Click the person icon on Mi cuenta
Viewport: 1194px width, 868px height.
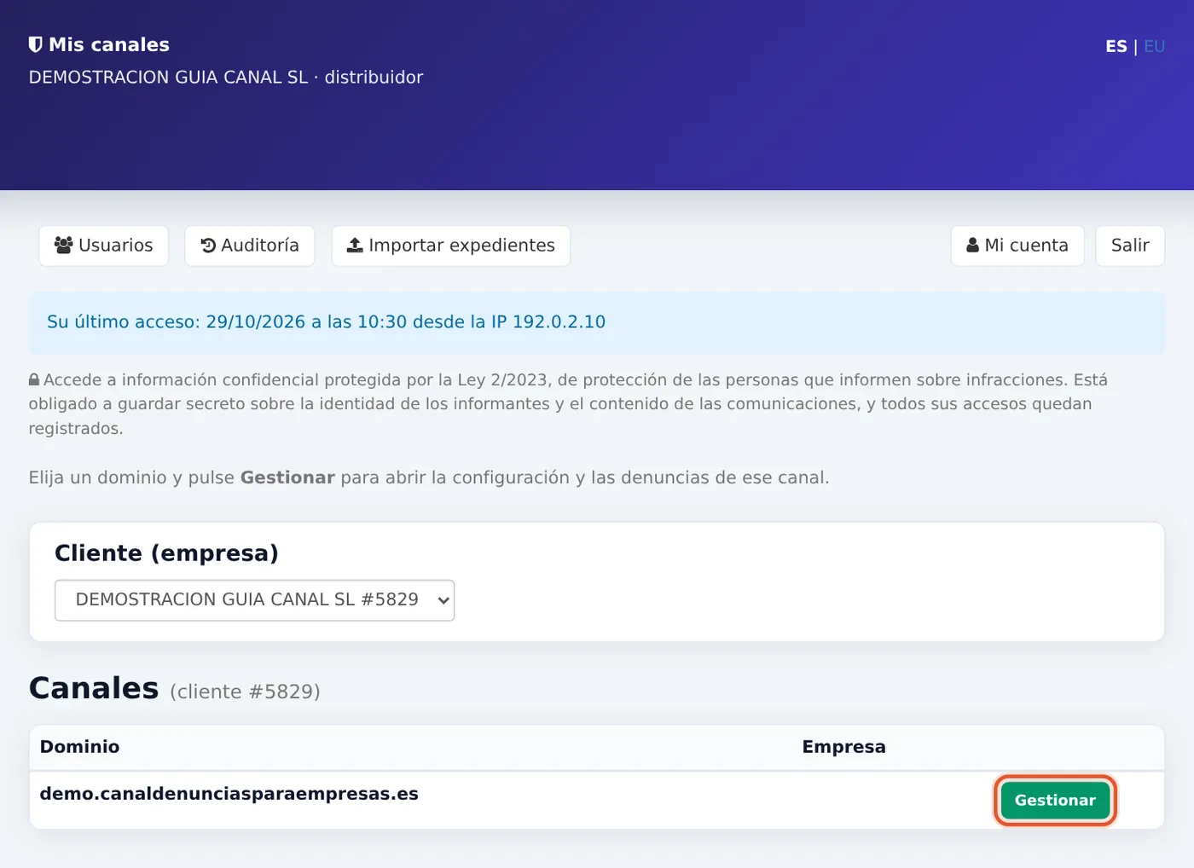972,246
